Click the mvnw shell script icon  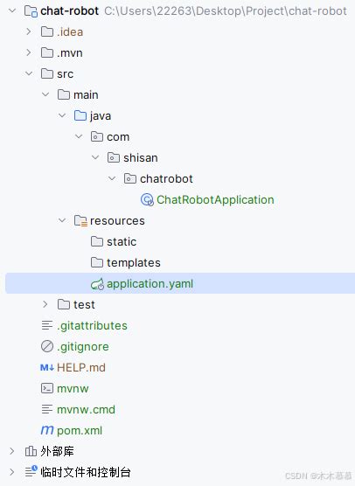[47, 388]
